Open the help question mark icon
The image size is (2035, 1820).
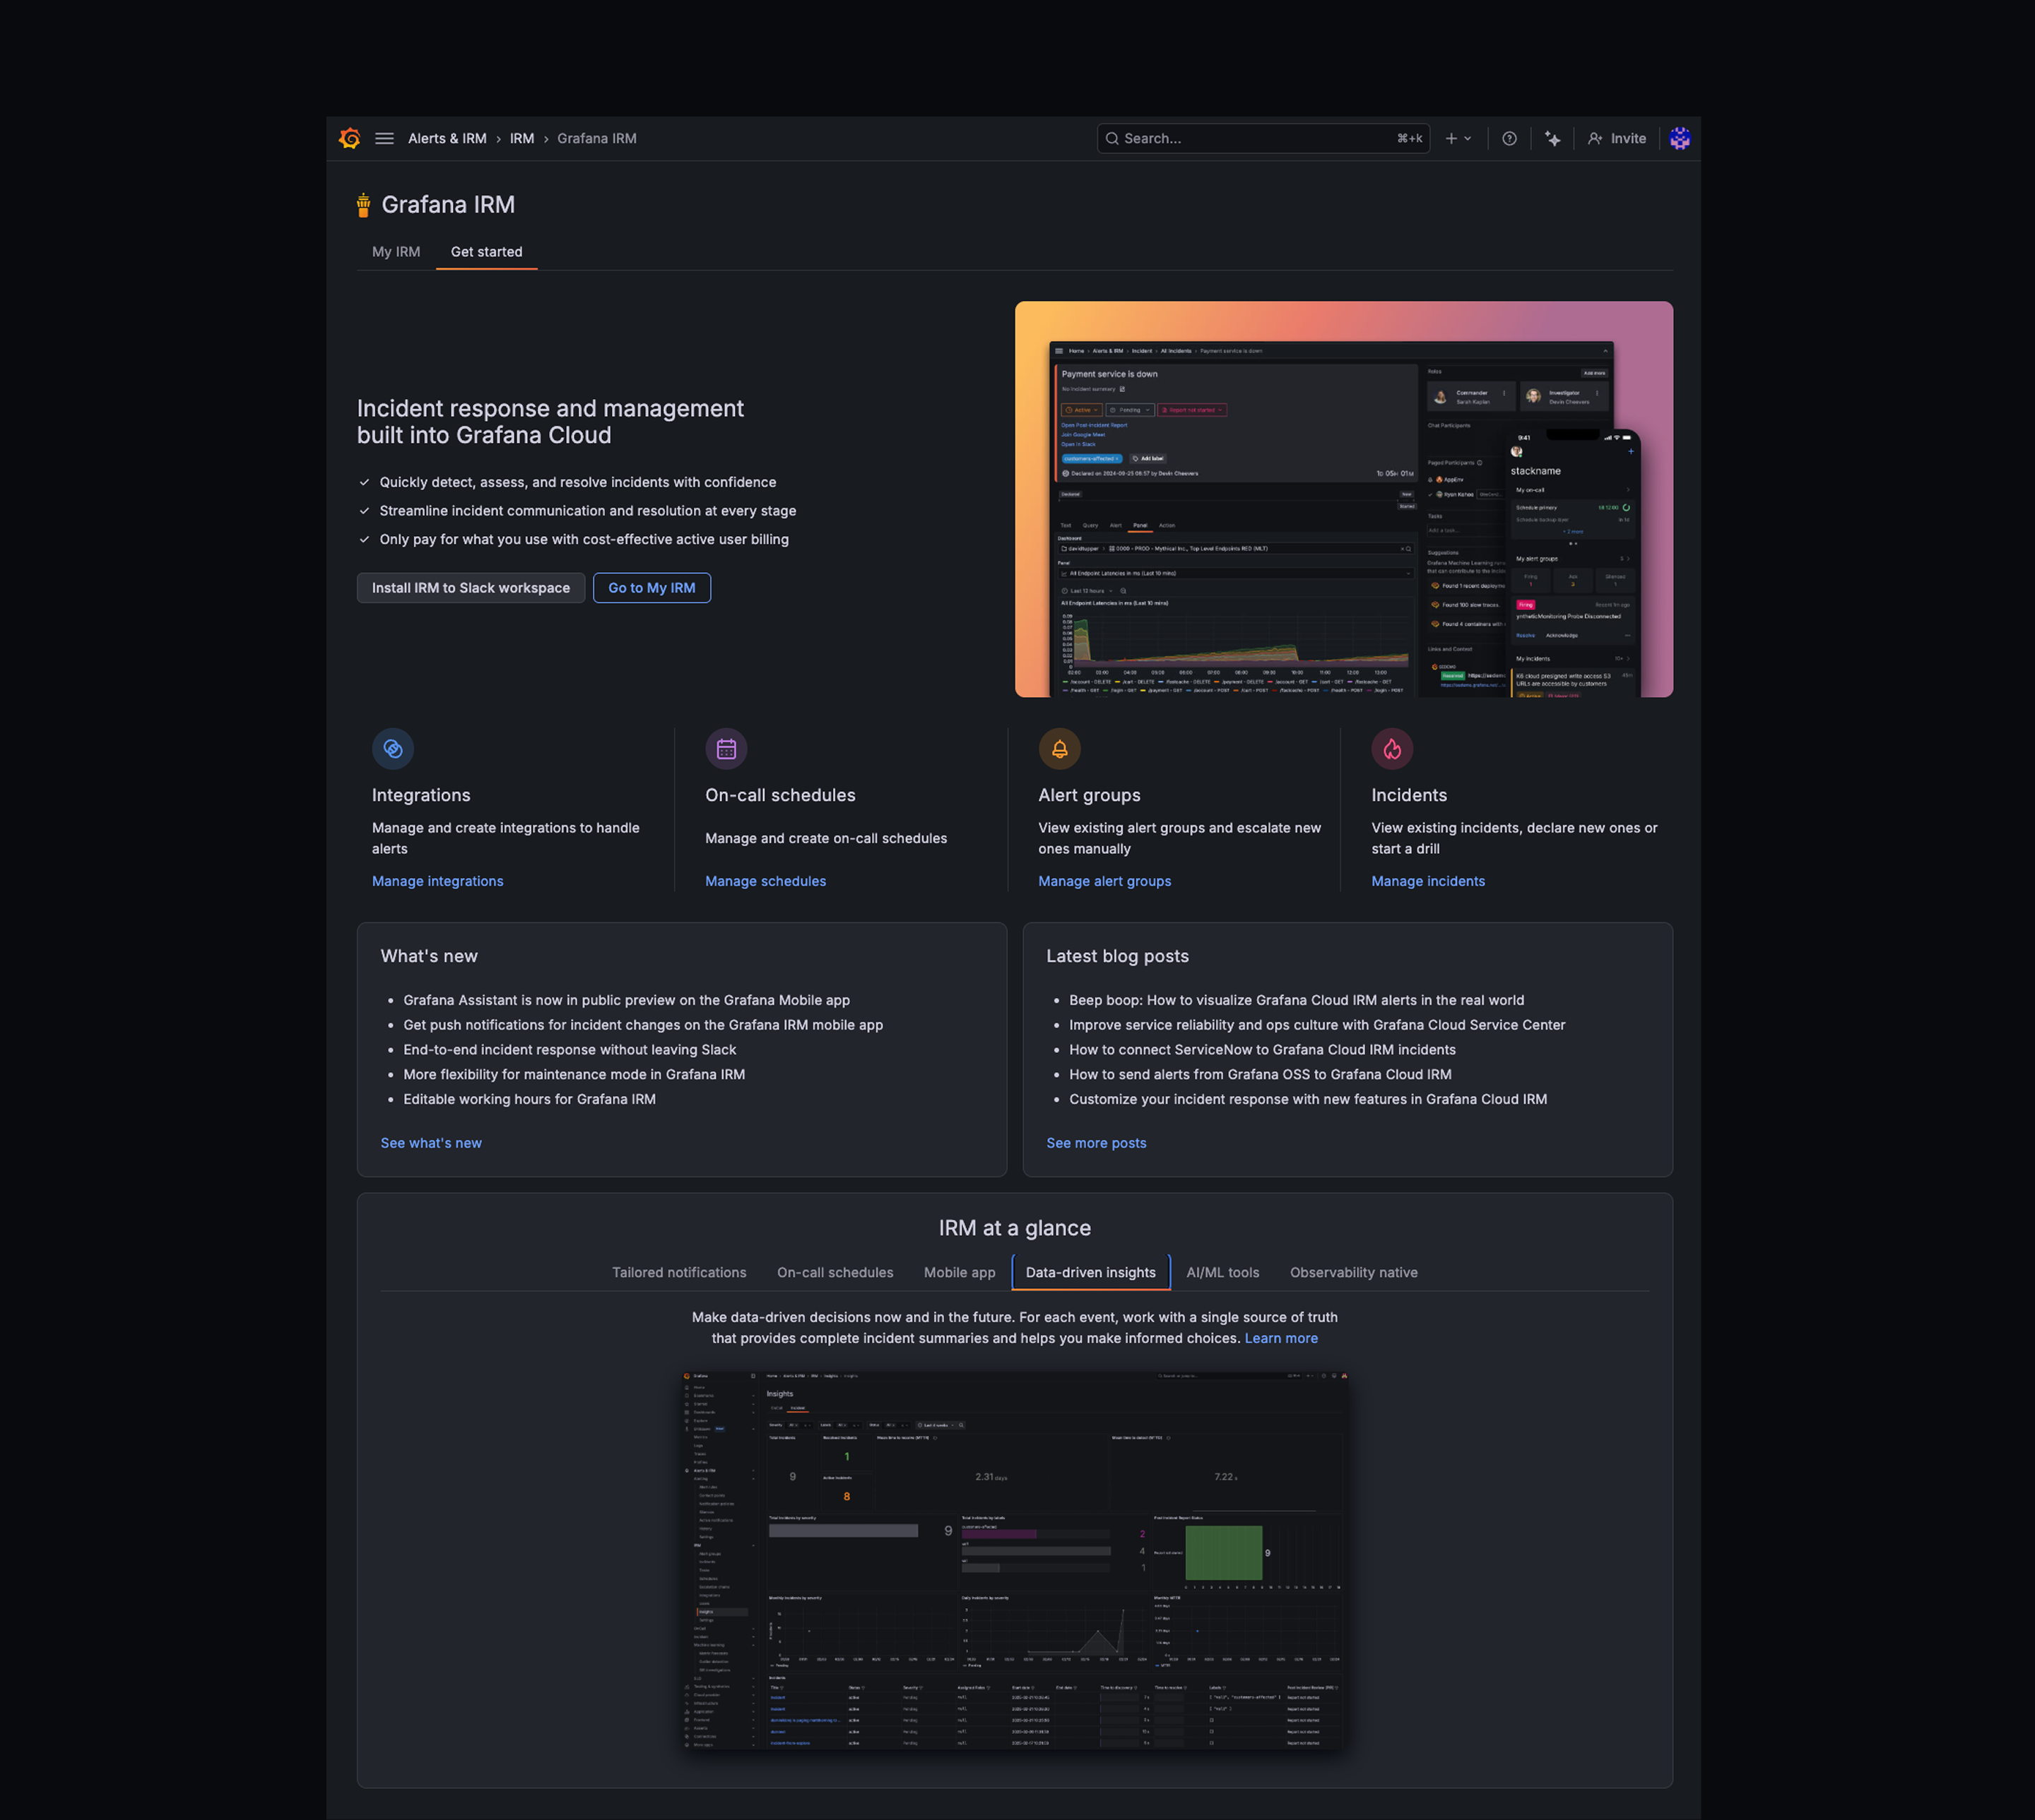[1509, 138]
